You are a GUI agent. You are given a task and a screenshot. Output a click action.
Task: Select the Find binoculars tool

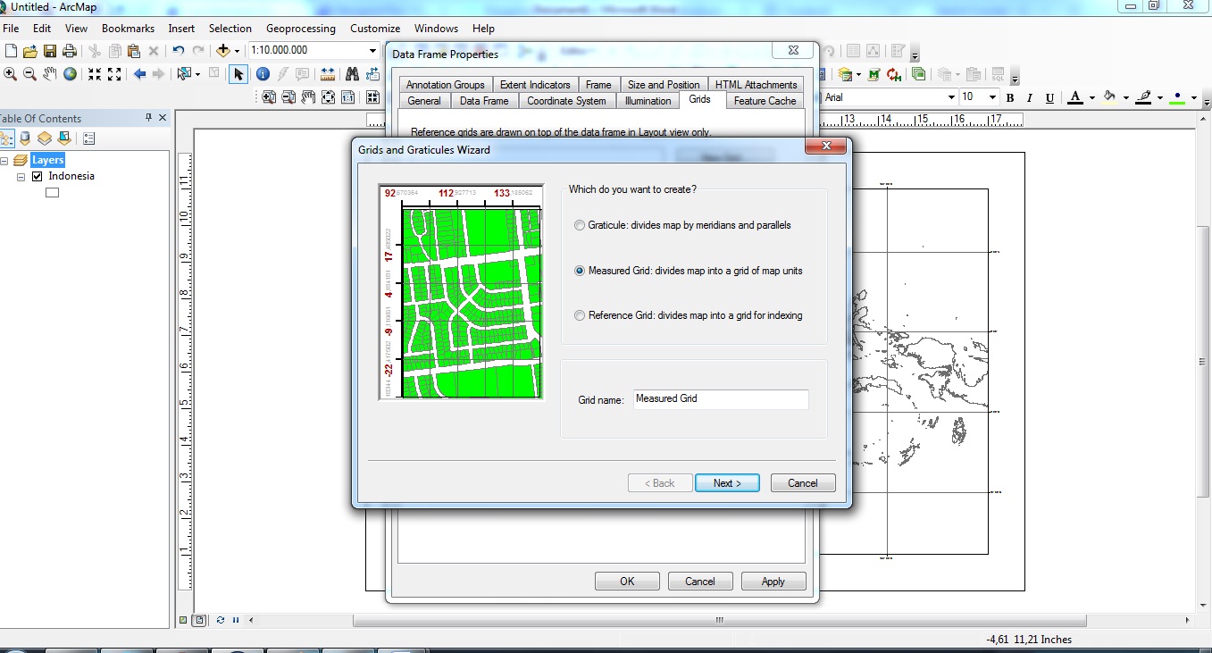[352, 74]
